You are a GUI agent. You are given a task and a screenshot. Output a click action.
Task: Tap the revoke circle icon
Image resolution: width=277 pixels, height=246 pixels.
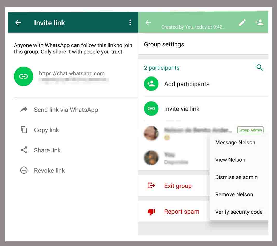24,170
